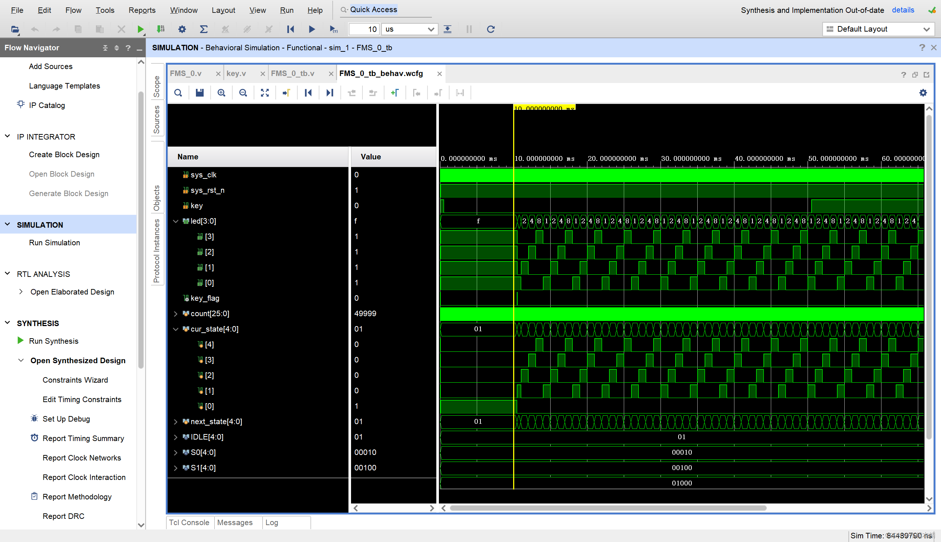
Task: Collapse the led[3:0] signal group
Action: pos(175,221)
